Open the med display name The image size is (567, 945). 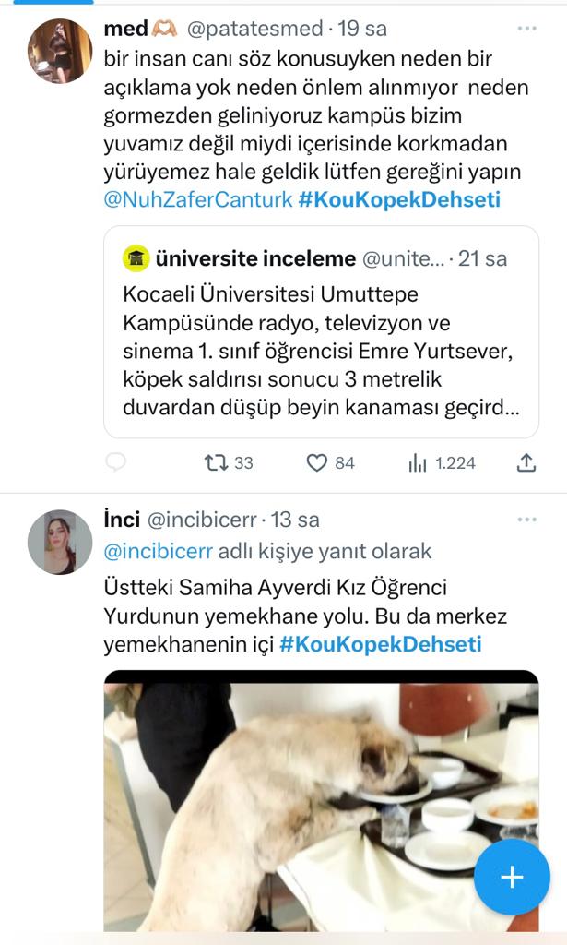point(126,29)
